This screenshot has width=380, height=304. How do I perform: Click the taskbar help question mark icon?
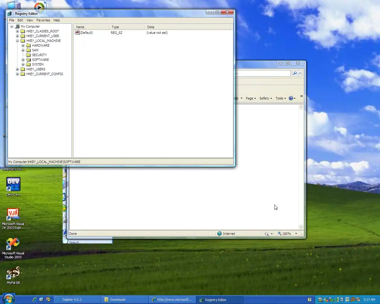pyautogui.click(x=309, y=300)
